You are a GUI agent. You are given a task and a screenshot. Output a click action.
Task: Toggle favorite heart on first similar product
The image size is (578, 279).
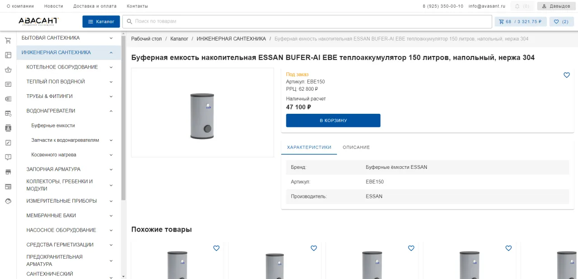pyautogui.click(x=216, y=248)
